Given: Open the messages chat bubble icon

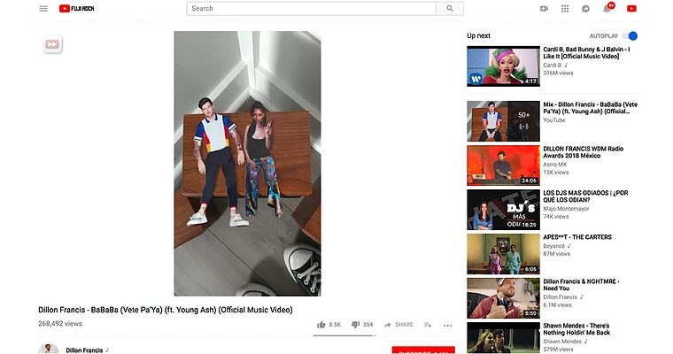Looking at the screenshot, I should [585, 9].
